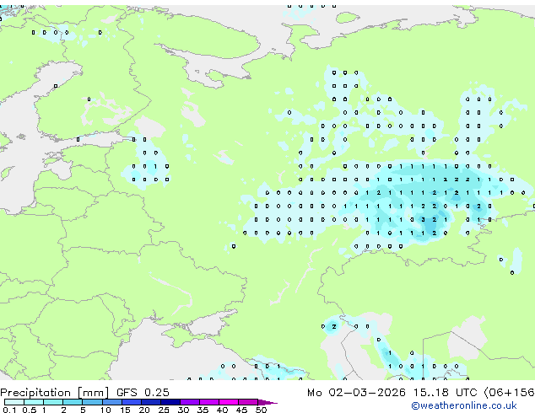The height and width of the screenshot is (413, 535).
Task: Click the 35–40 mm violet legend swatch
Action: point(208,402)
